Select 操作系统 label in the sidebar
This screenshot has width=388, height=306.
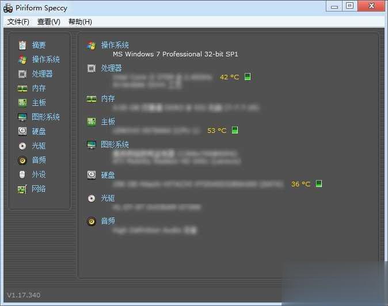(x=46, y=59)
